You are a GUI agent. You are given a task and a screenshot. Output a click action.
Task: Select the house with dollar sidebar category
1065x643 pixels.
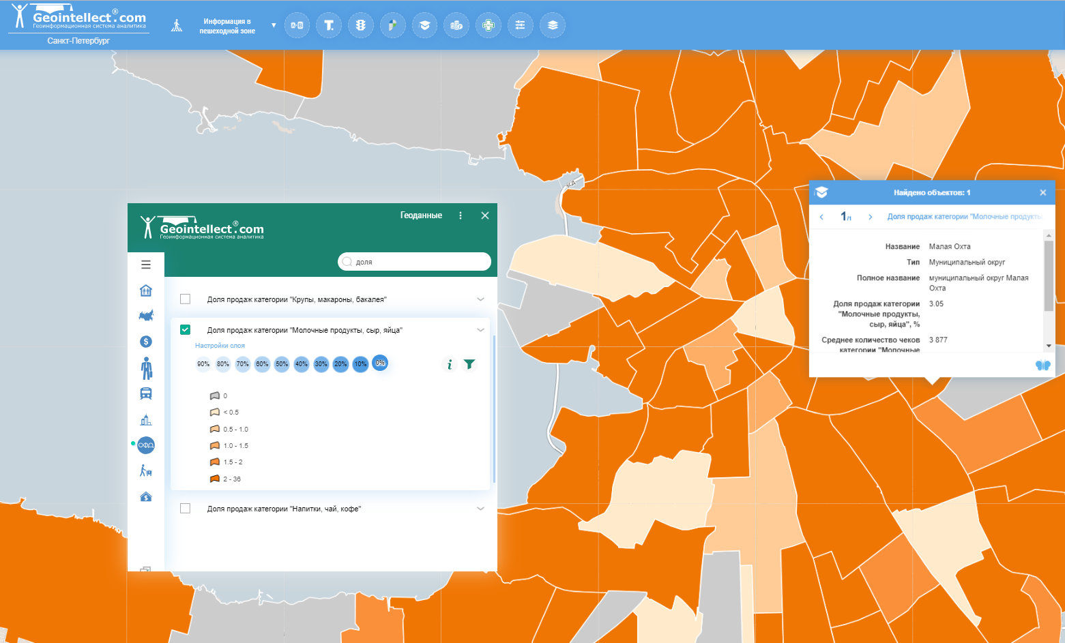(x=146, y=496)
